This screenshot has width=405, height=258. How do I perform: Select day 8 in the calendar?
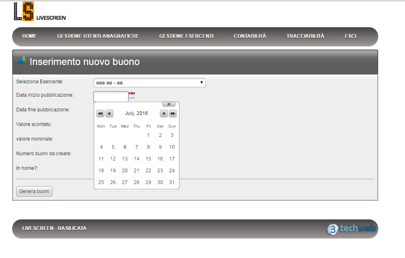pyautogui.click(x=148, y=147)
